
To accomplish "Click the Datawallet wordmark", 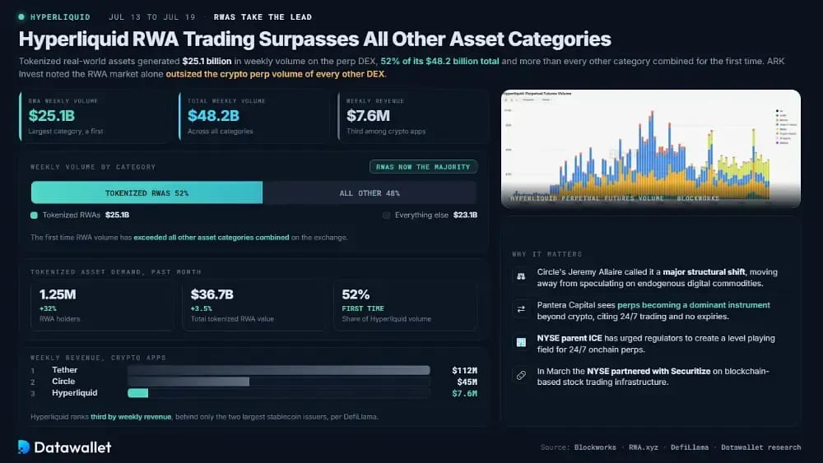I will coord(72,447).
